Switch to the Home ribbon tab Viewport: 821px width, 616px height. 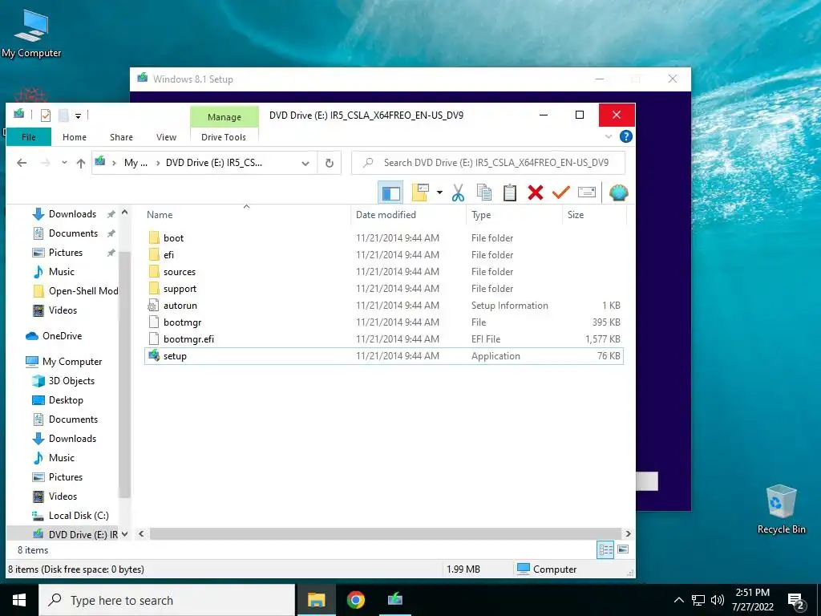75,136
